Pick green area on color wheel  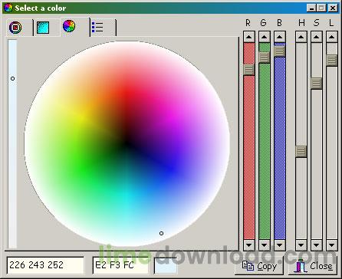coord(82,169)
